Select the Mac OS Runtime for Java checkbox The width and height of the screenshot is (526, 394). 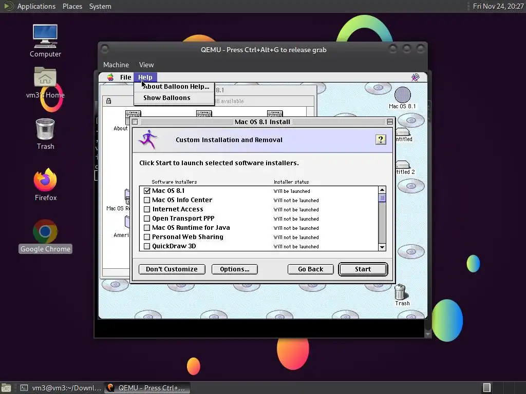click(x=147, y=228)
